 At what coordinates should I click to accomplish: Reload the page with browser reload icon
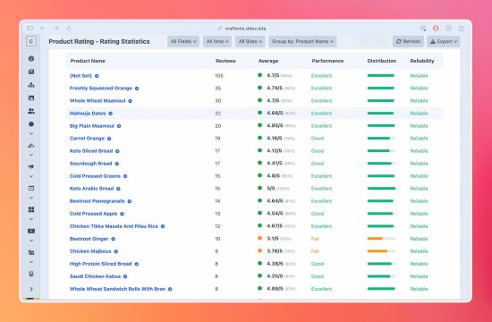click(x=69, y=29)
